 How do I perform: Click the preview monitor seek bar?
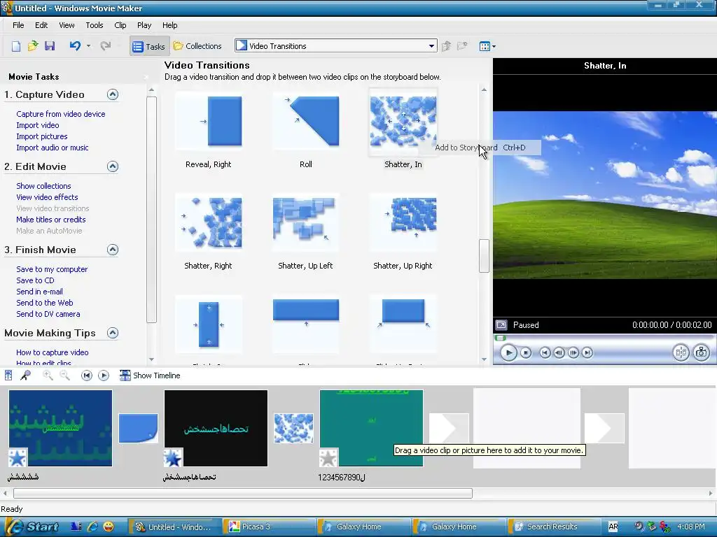(x=604, y=338)
